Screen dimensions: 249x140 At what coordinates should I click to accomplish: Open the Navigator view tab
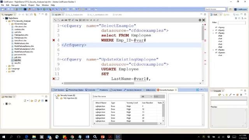pos(9,15)
